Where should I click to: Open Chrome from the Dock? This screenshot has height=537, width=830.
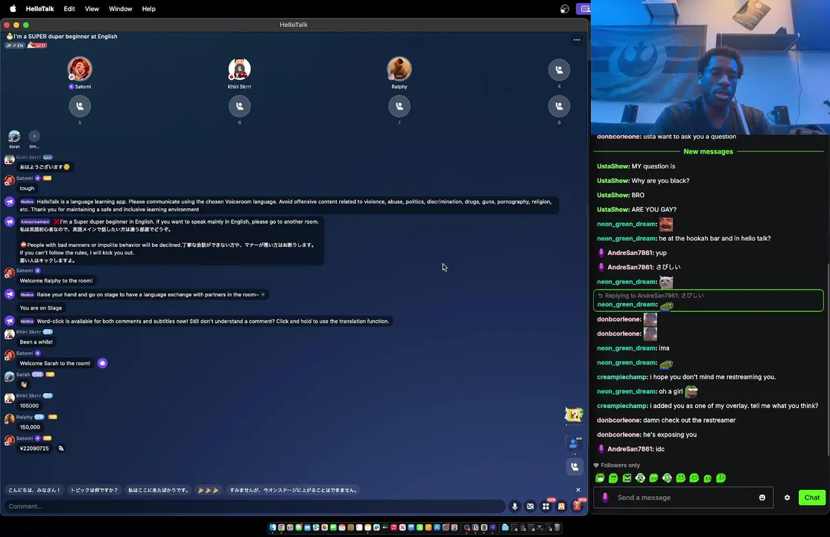pyautogui.click(x=281, y=527)
